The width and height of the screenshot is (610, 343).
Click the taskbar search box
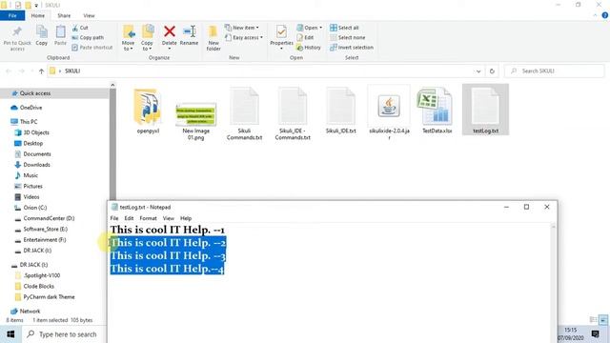point(64,334)
